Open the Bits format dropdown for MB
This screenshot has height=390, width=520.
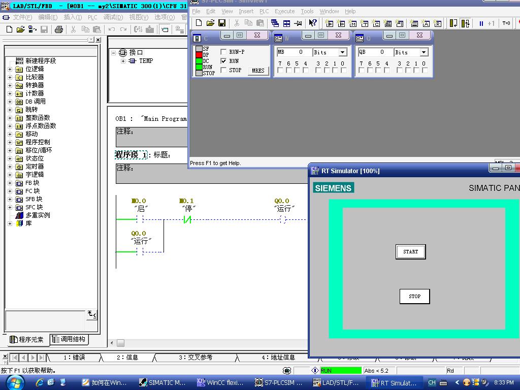click(x=342, y=52)
